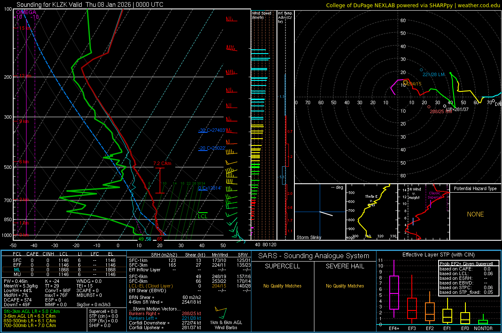Click the Inf. Temp. Adv. header
Viewport: 502px width, 333px height.
[x=285, y=17]
